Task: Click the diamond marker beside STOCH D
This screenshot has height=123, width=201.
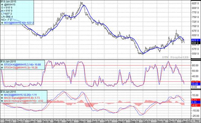Action: coord(2,67)
